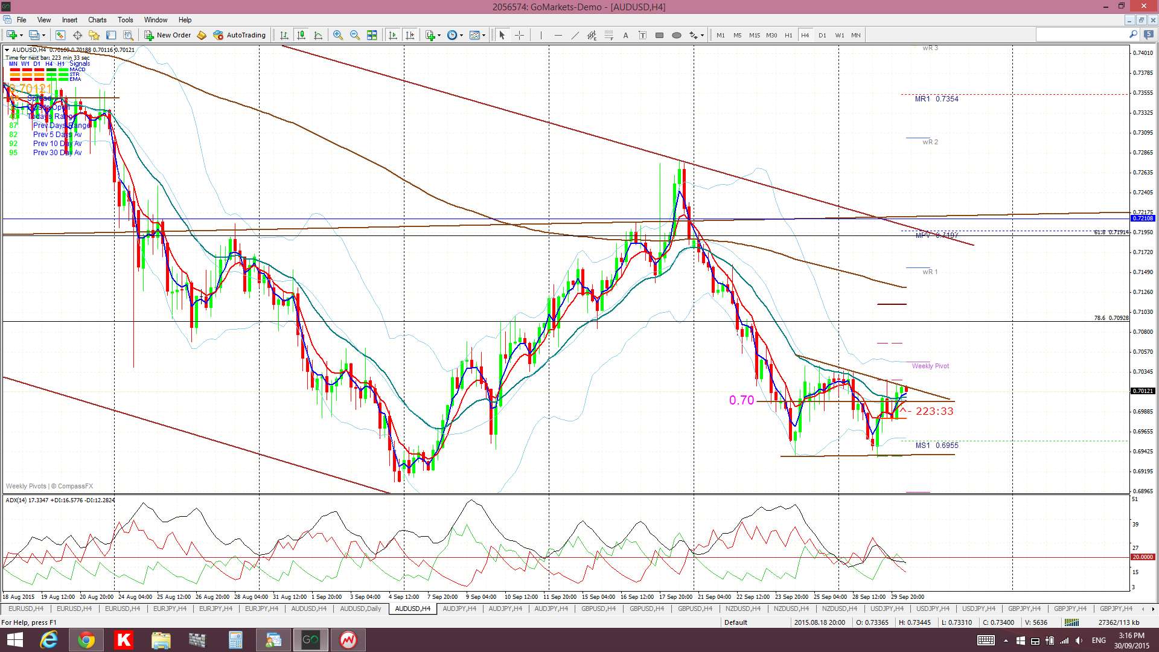Zoom in on the chart

click(x=338, y=35)
